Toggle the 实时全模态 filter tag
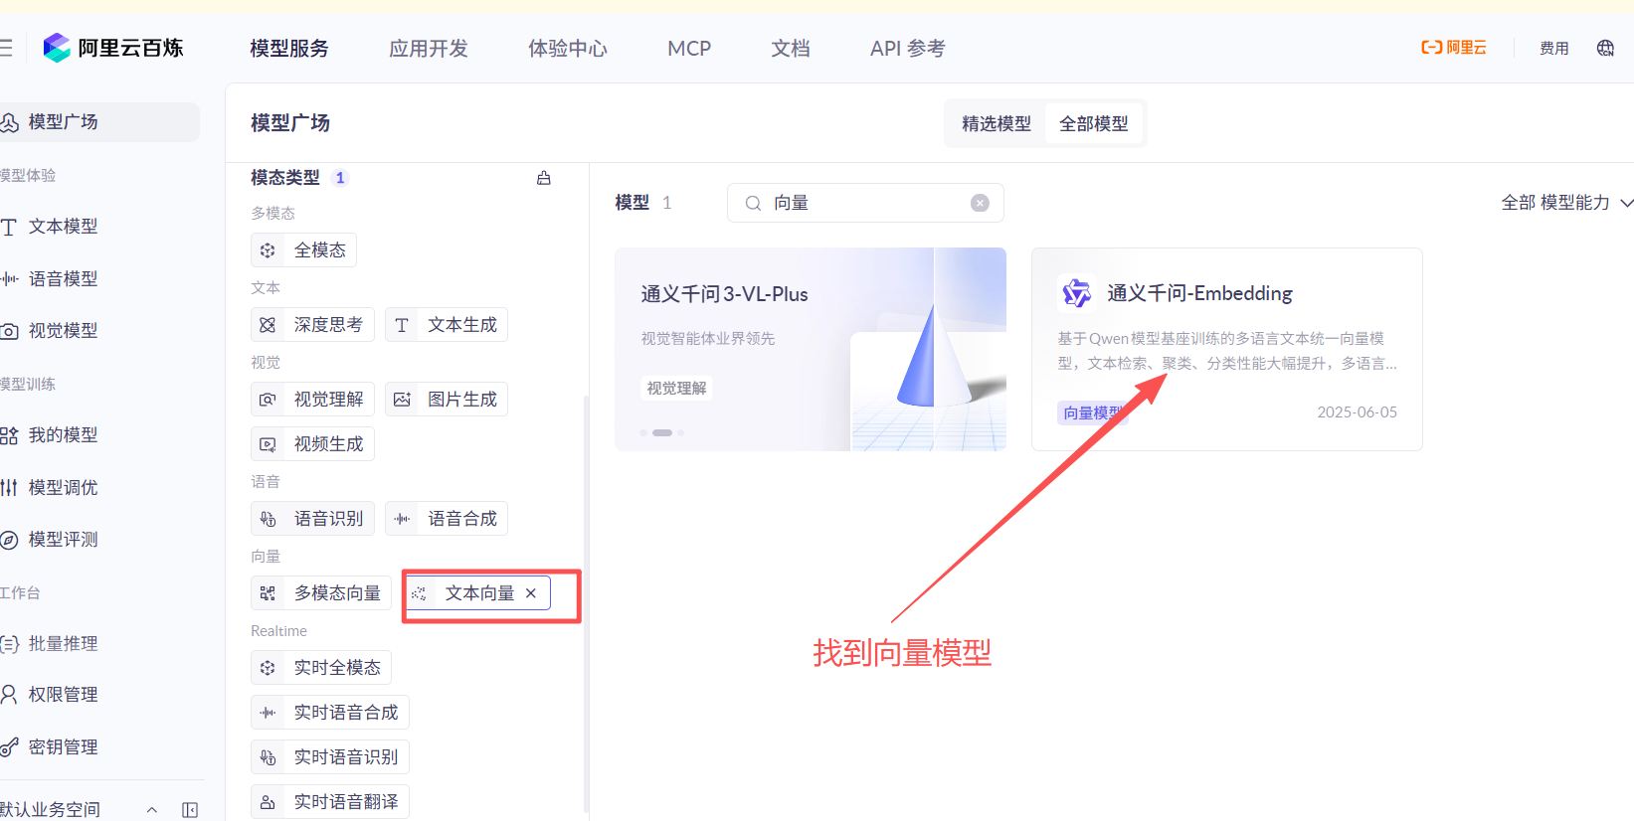Screen dimensions: 1634x821 coord(321,668)
